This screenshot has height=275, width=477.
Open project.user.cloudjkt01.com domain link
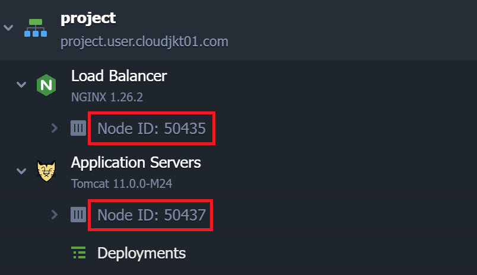click(144, 41)
